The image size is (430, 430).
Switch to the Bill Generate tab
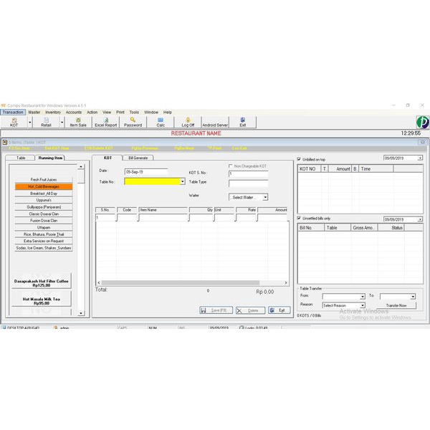pos(138,158)
